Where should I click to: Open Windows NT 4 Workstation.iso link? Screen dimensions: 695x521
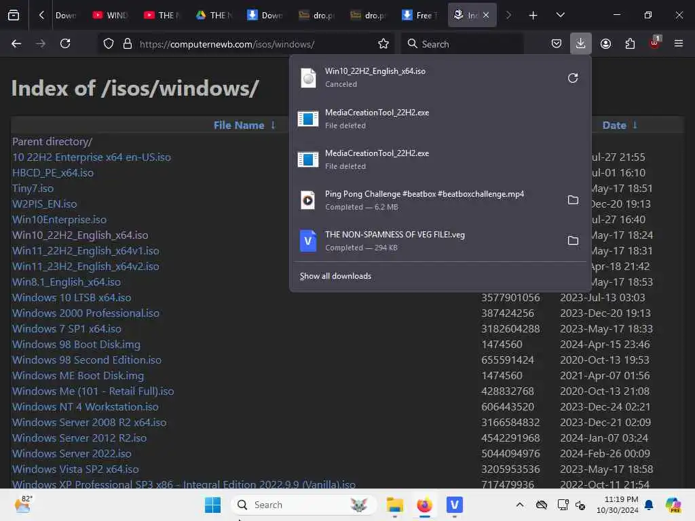point(85,407)
